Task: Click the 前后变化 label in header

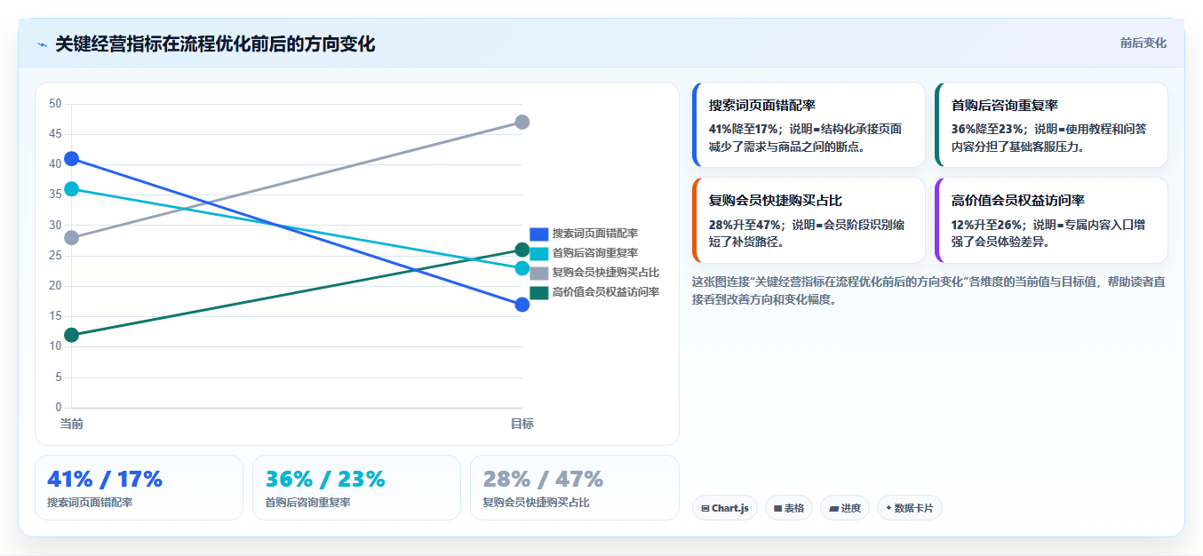Action: (1143, 43)
